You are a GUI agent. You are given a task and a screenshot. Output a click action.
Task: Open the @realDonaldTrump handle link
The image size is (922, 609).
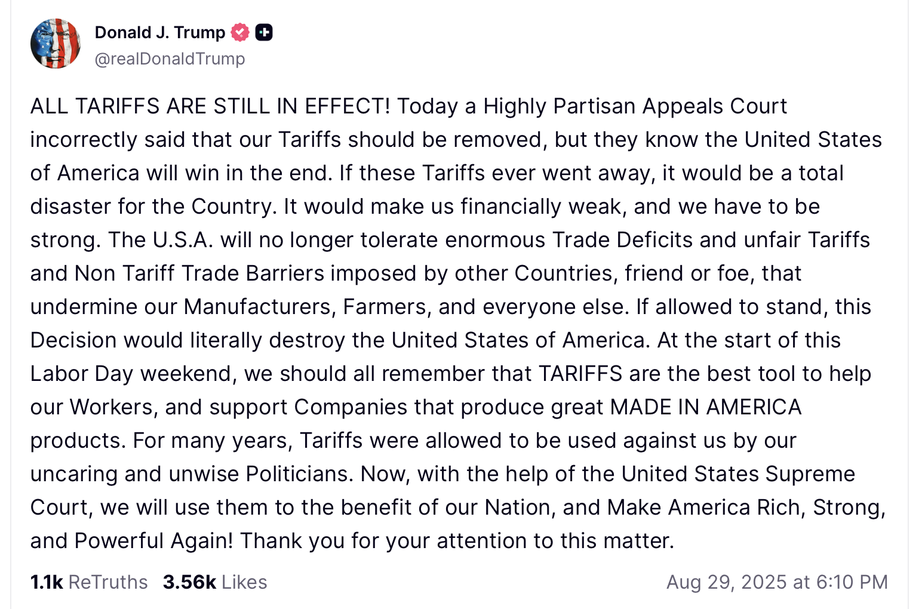(x=170, y=59)
